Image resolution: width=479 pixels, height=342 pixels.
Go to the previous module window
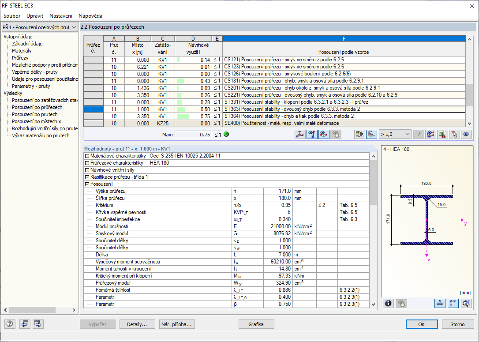(x=25, y=324)
